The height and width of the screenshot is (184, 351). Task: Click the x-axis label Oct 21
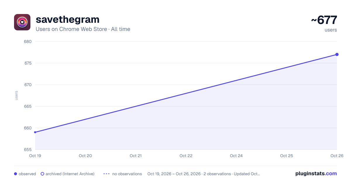[136, 156]
